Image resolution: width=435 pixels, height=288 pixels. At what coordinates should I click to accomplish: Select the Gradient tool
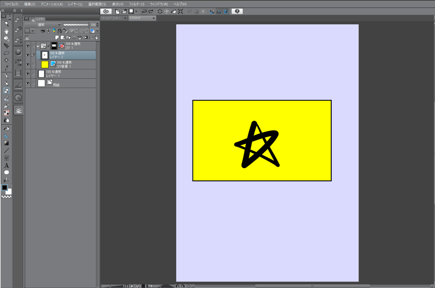point(6,143)
